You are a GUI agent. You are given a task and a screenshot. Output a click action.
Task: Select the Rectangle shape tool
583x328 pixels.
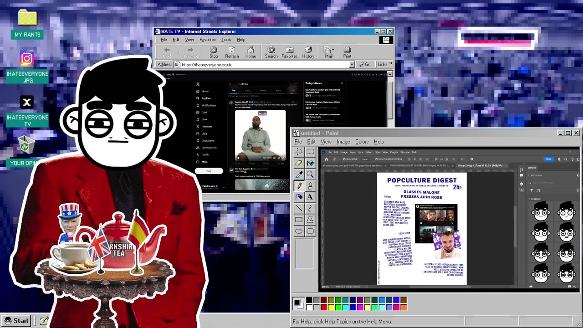tap(299, 220)
